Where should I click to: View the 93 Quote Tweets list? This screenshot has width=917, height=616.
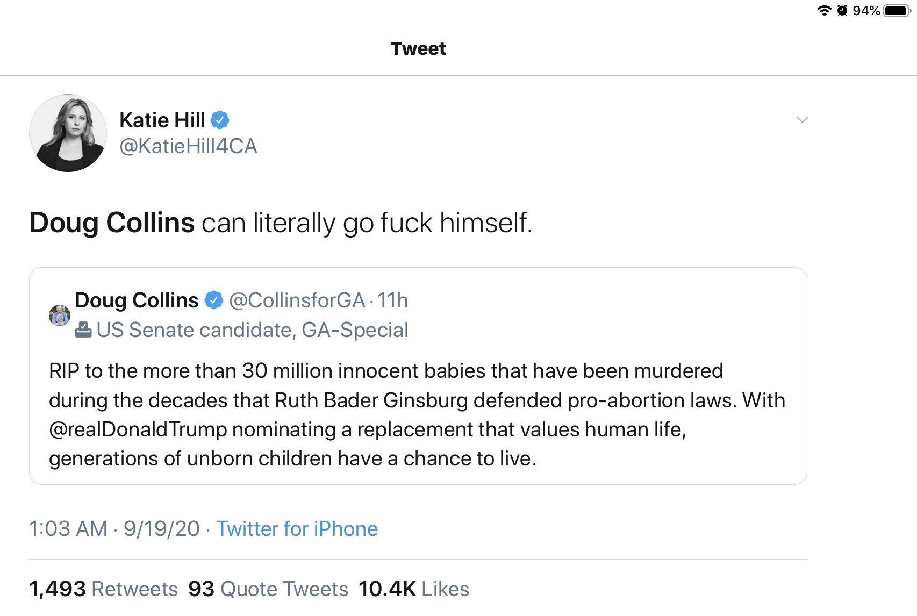tap(268, 589)
